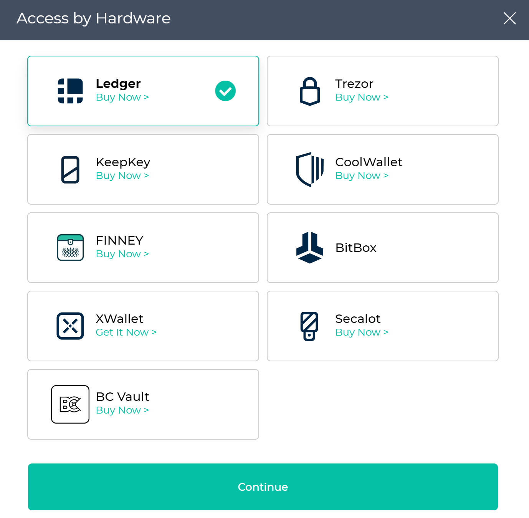
Task: Click the Access by Hardware title
Action: point(94,18)
